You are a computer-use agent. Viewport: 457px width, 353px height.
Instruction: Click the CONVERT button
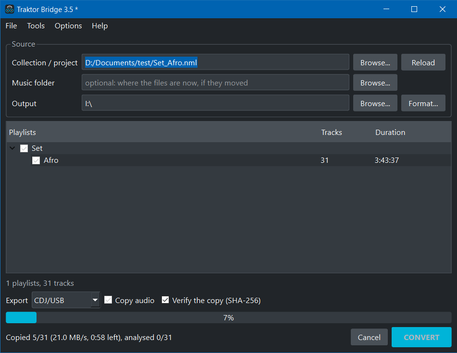(421, 337)
